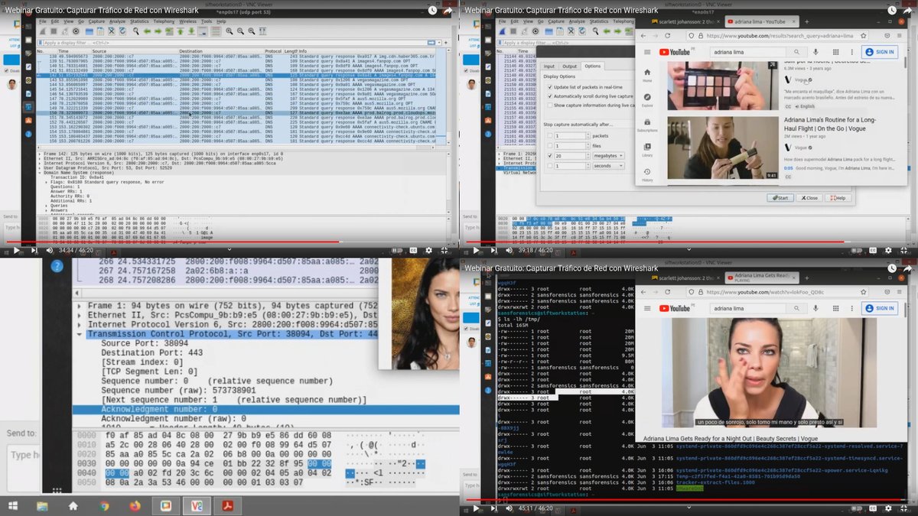Click YouTube settings gear on 34:34 video
This screenshot has width=918, height=516.
[428, 250]
